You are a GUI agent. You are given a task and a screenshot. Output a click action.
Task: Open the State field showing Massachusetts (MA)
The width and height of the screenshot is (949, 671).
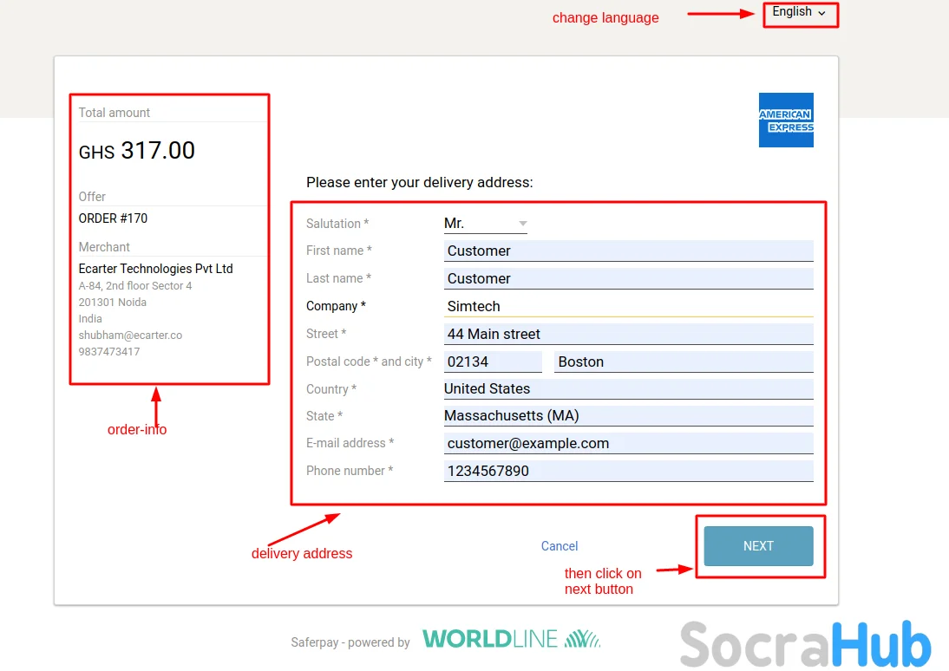click(x=628, y=416)
